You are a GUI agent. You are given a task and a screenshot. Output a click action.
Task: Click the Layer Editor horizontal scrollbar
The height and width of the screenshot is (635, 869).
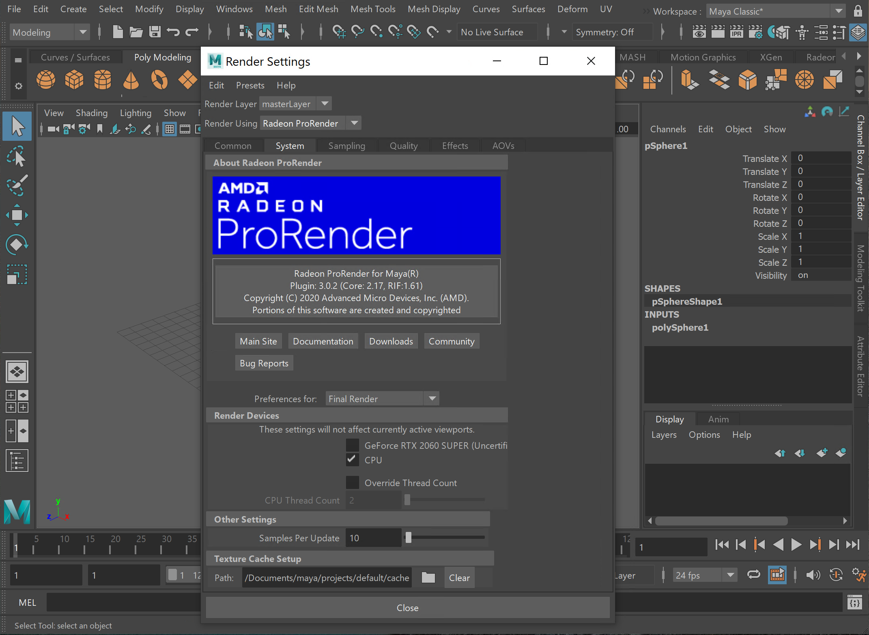[747, 521]
